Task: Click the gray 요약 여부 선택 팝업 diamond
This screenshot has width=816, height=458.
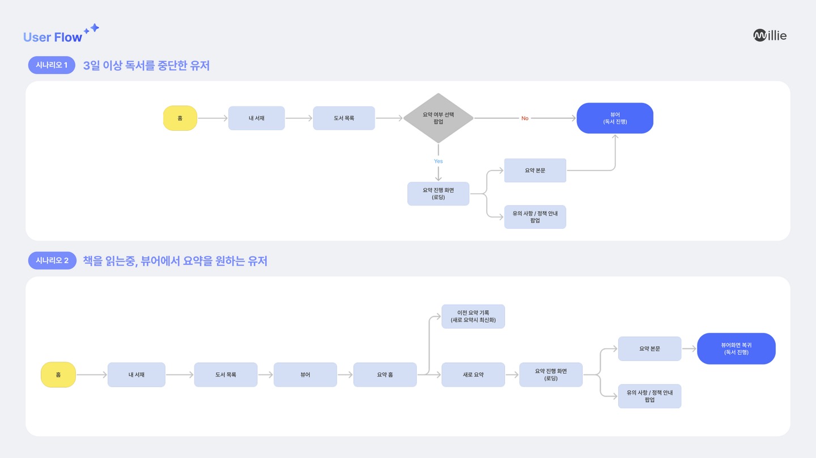Action: pyautogui.click(x=438, y=118)
